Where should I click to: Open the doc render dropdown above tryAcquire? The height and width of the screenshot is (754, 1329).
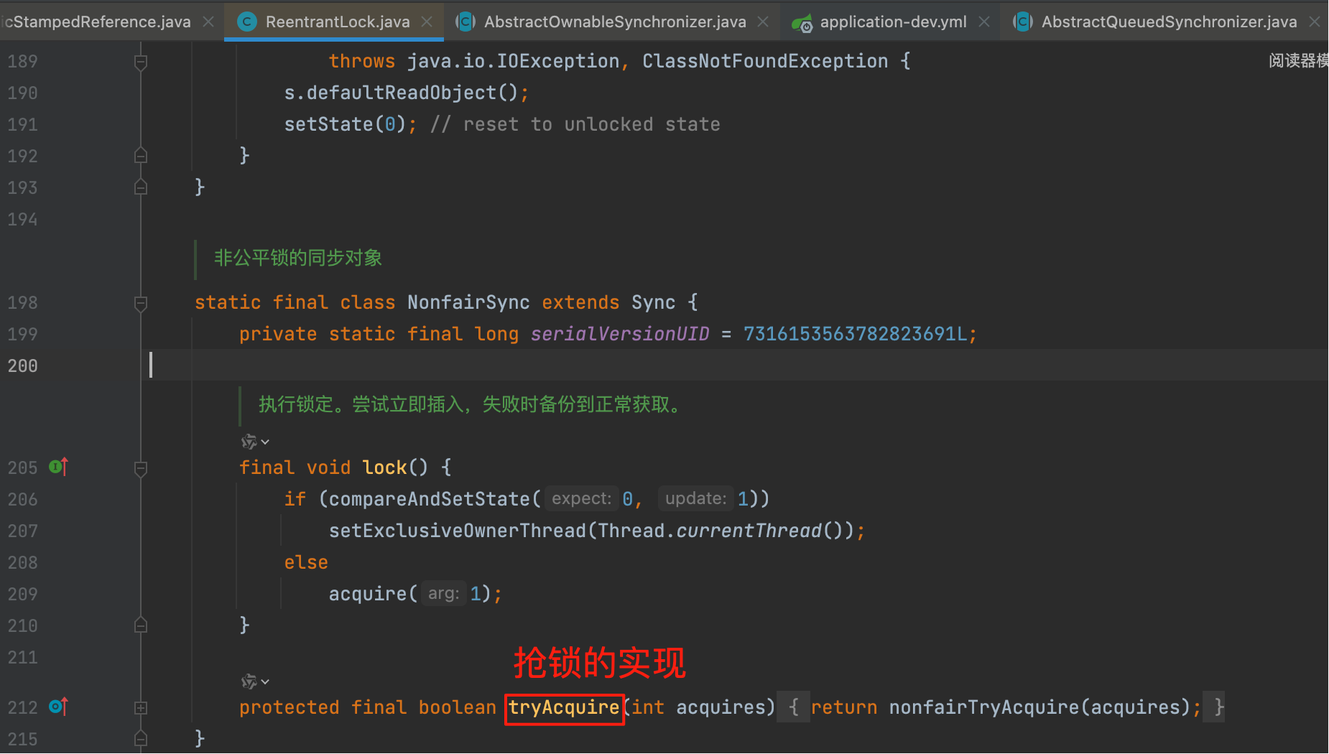(255, 681)
